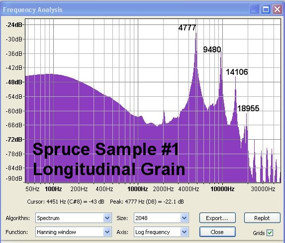Image resolution: width=285 pixels, height=243 pixels.
Task: Toggle the Grids checkbox
Action: click(x=270, y=233)
